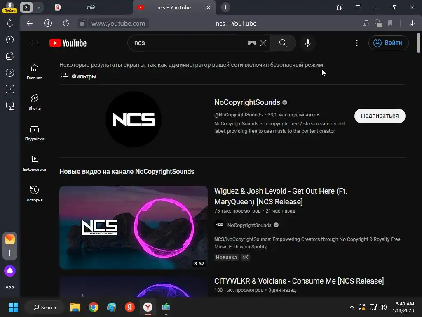Start voice search with microphone icon
This screenshot has width=422, height=317.
307,43
